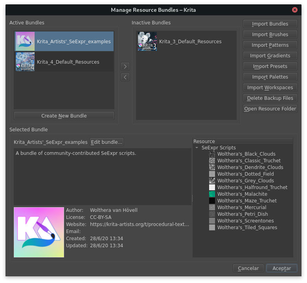Select Krita_4_Default_Resources bundle icon

(x=25, y=62)
